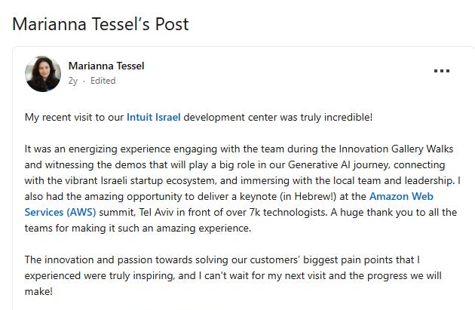Click Marianna Tessel's profile photo

43,73
